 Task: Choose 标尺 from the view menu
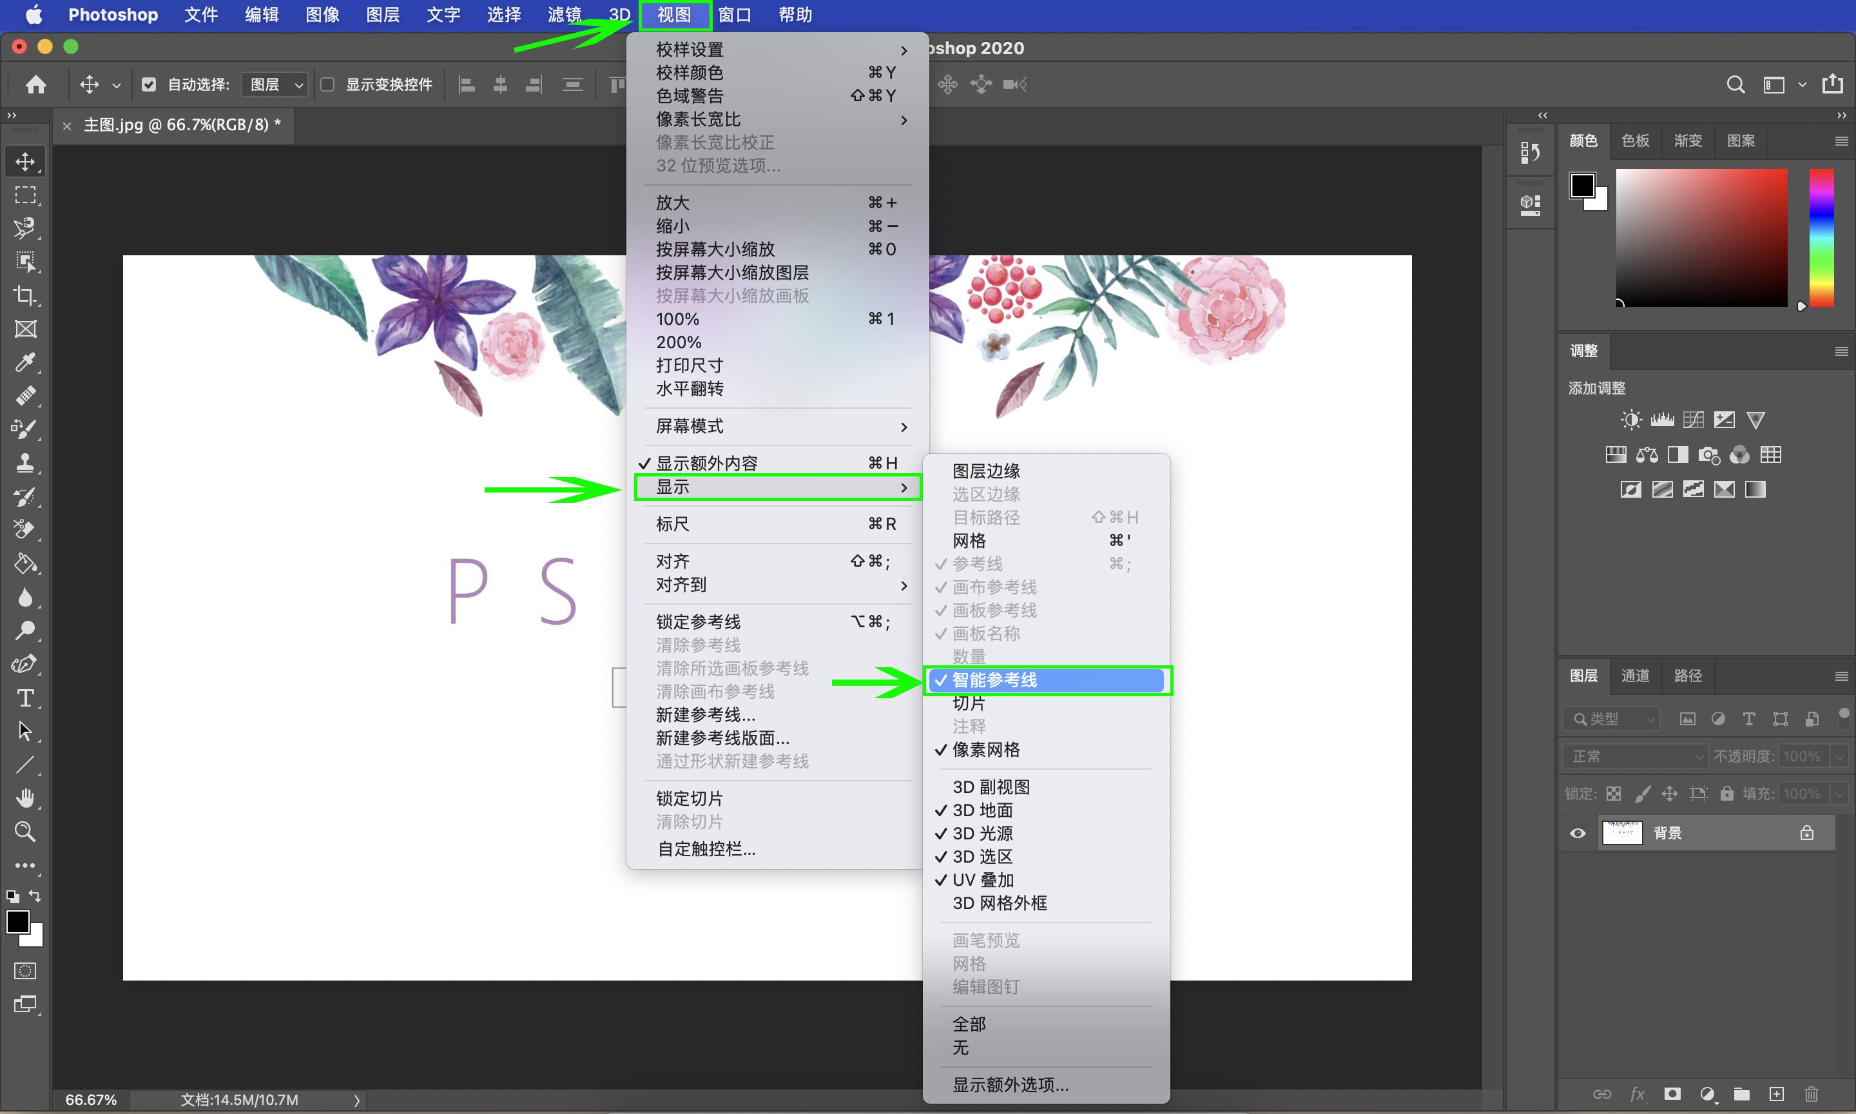click(777, 524)
